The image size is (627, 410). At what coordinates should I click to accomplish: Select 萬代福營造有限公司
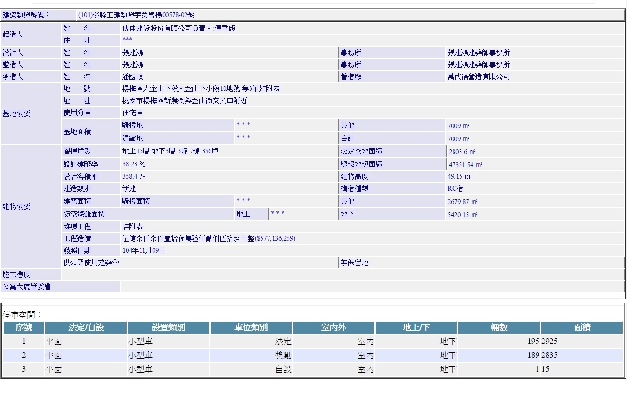click(479, 76)
